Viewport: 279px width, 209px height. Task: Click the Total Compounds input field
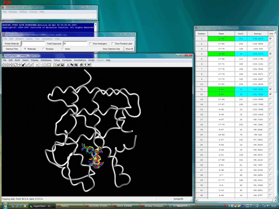pos(75,44)
